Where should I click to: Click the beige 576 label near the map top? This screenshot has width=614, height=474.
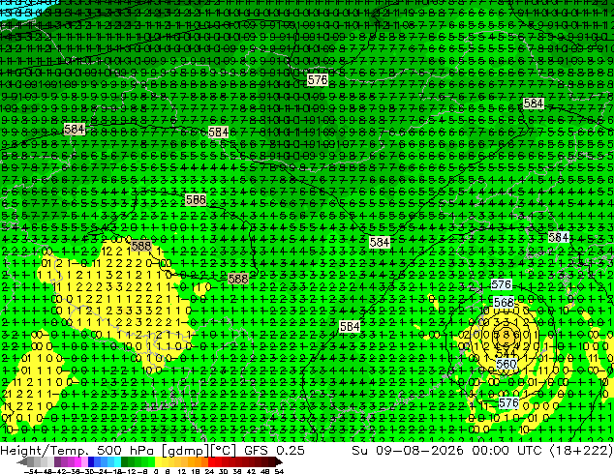[x=318, y=79]
